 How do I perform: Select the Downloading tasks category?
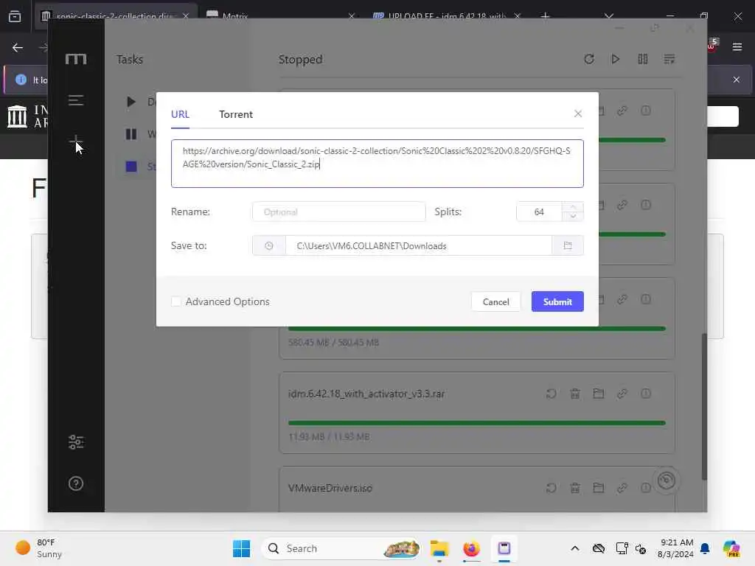point(139,102)
